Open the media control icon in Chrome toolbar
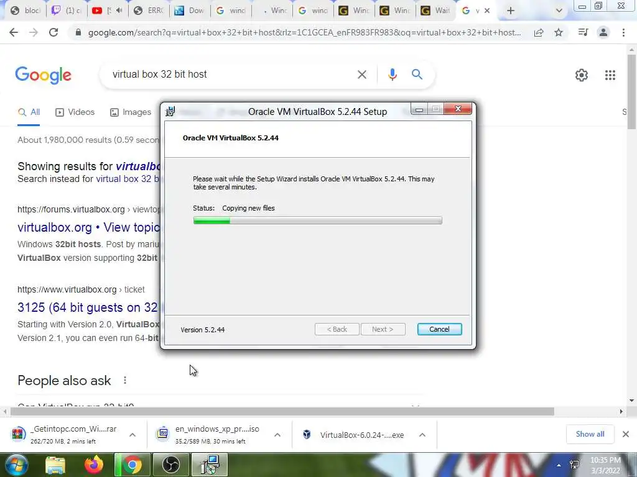 point(583,32)
